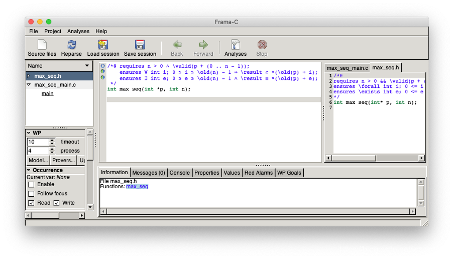Click the Save session floppy icon
The height and width of the screenshot is (259, 454).
click(x=140, y=45)
